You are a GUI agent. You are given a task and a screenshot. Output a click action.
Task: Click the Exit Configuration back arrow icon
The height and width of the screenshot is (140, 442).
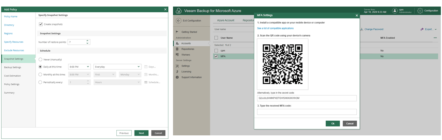point(178,20)
